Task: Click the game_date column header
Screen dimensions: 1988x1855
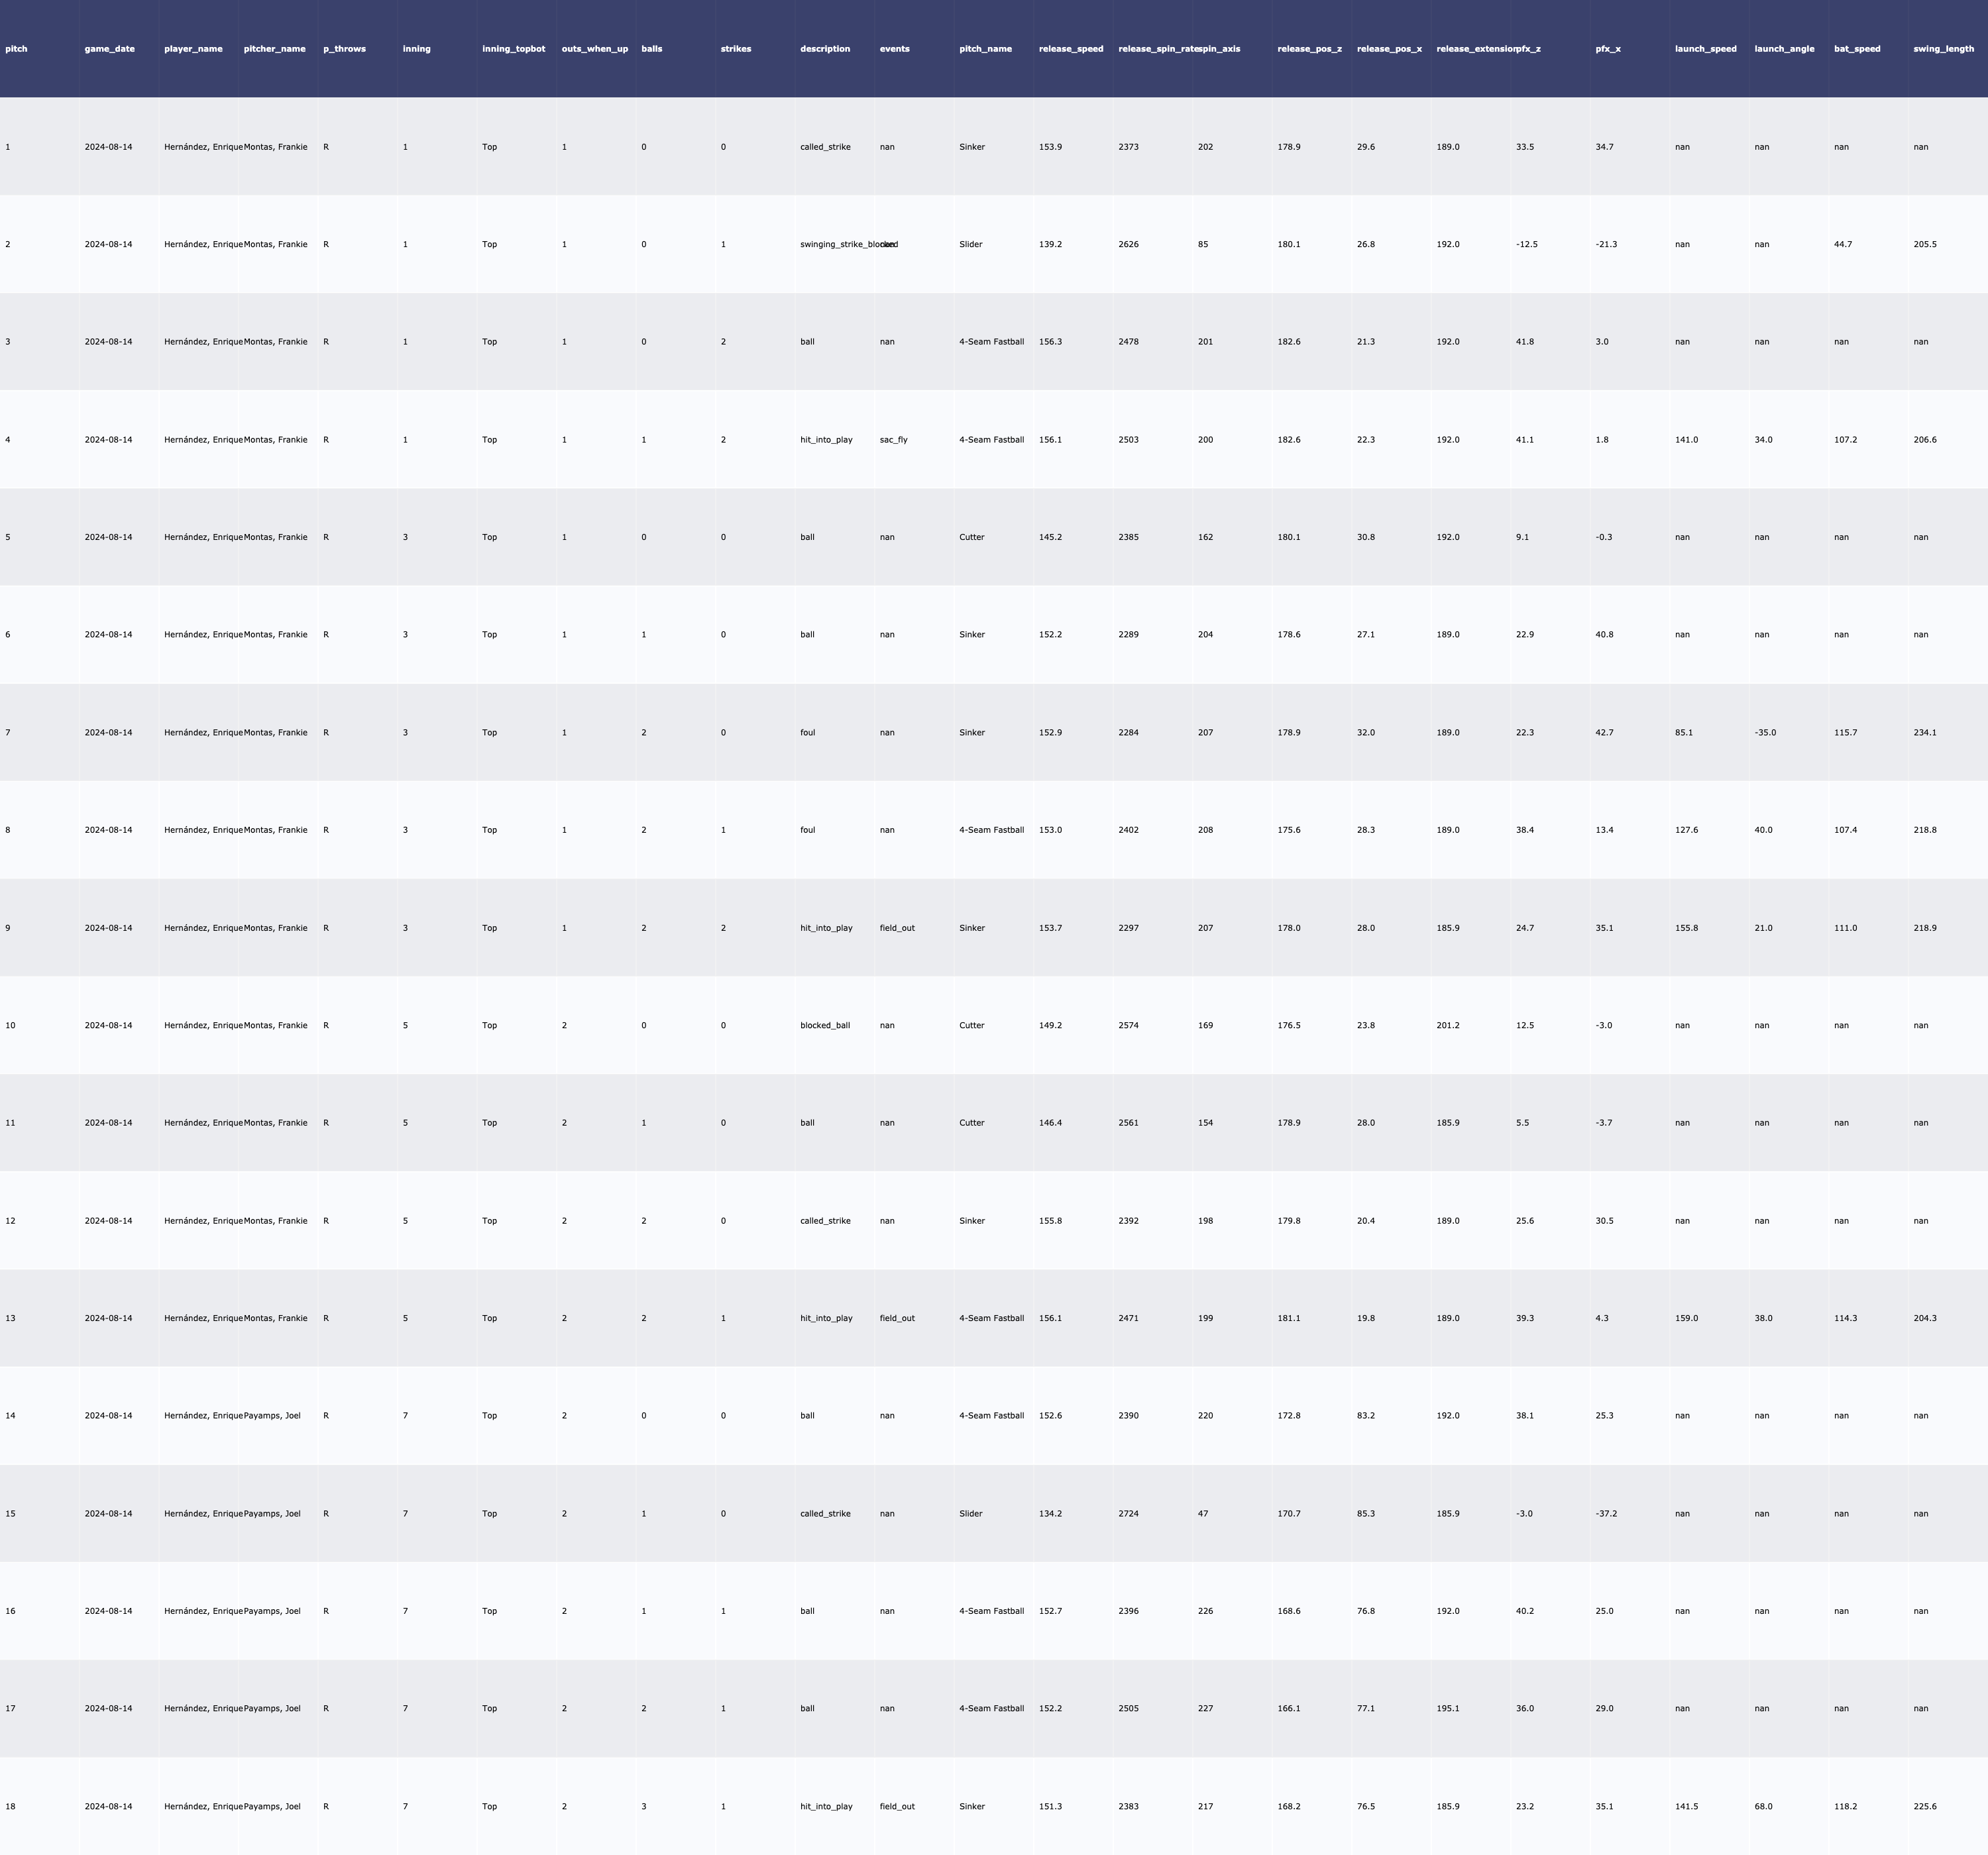Action: click(109, 49)
